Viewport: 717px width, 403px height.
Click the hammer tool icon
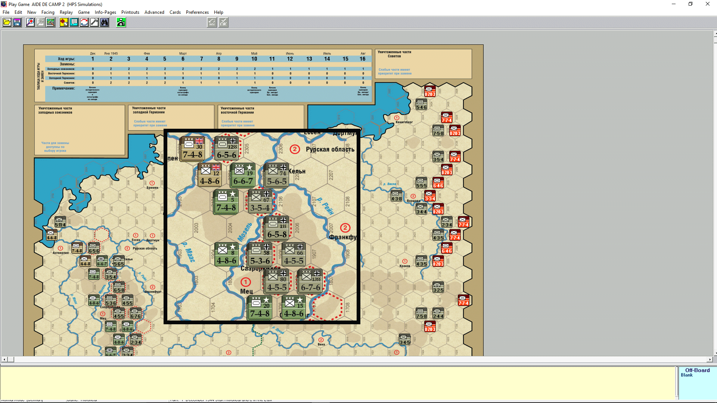tap(94, 22)
